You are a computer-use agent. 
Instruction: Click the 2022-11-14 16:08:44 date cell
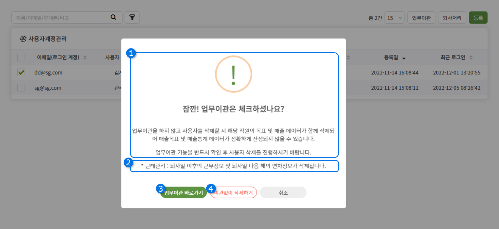[395, 73]
